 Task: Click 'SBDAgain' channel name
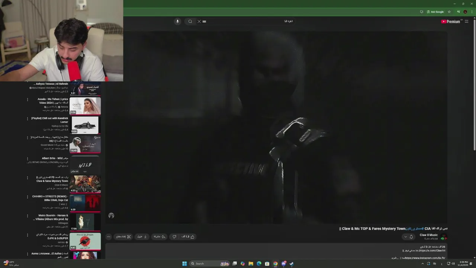(x=63, y=223)
